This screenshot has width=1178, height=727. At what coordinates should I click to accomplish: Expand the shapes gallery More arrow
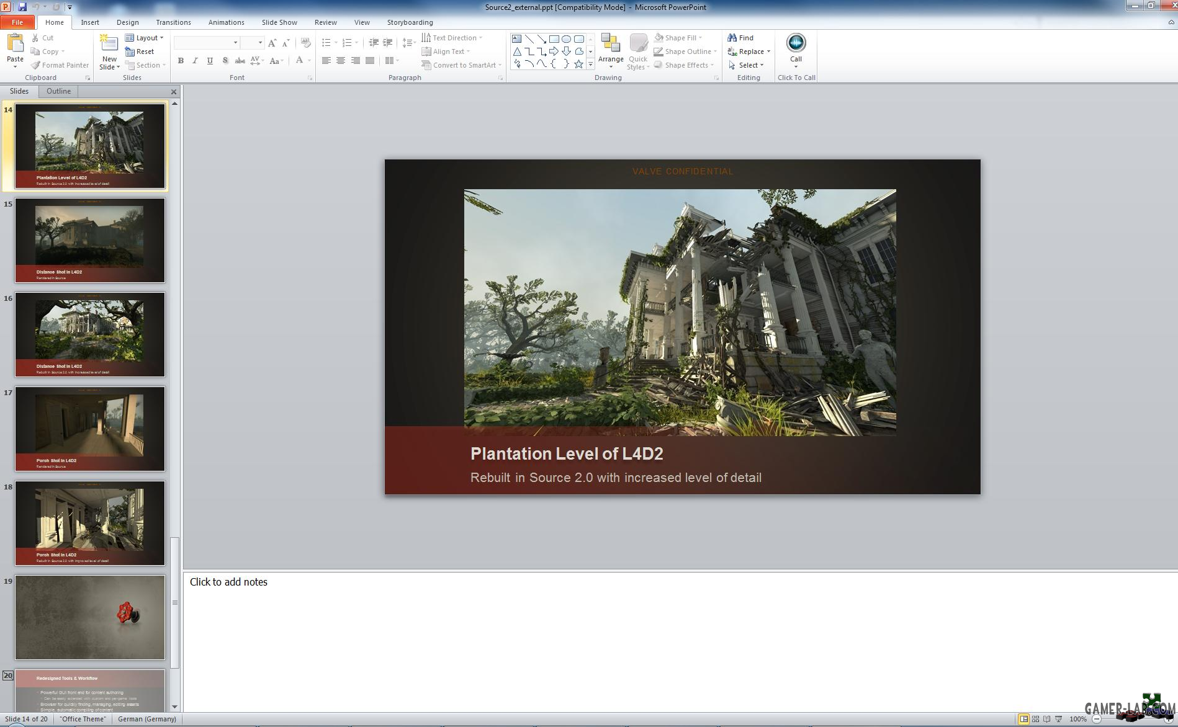click(590, 65)
